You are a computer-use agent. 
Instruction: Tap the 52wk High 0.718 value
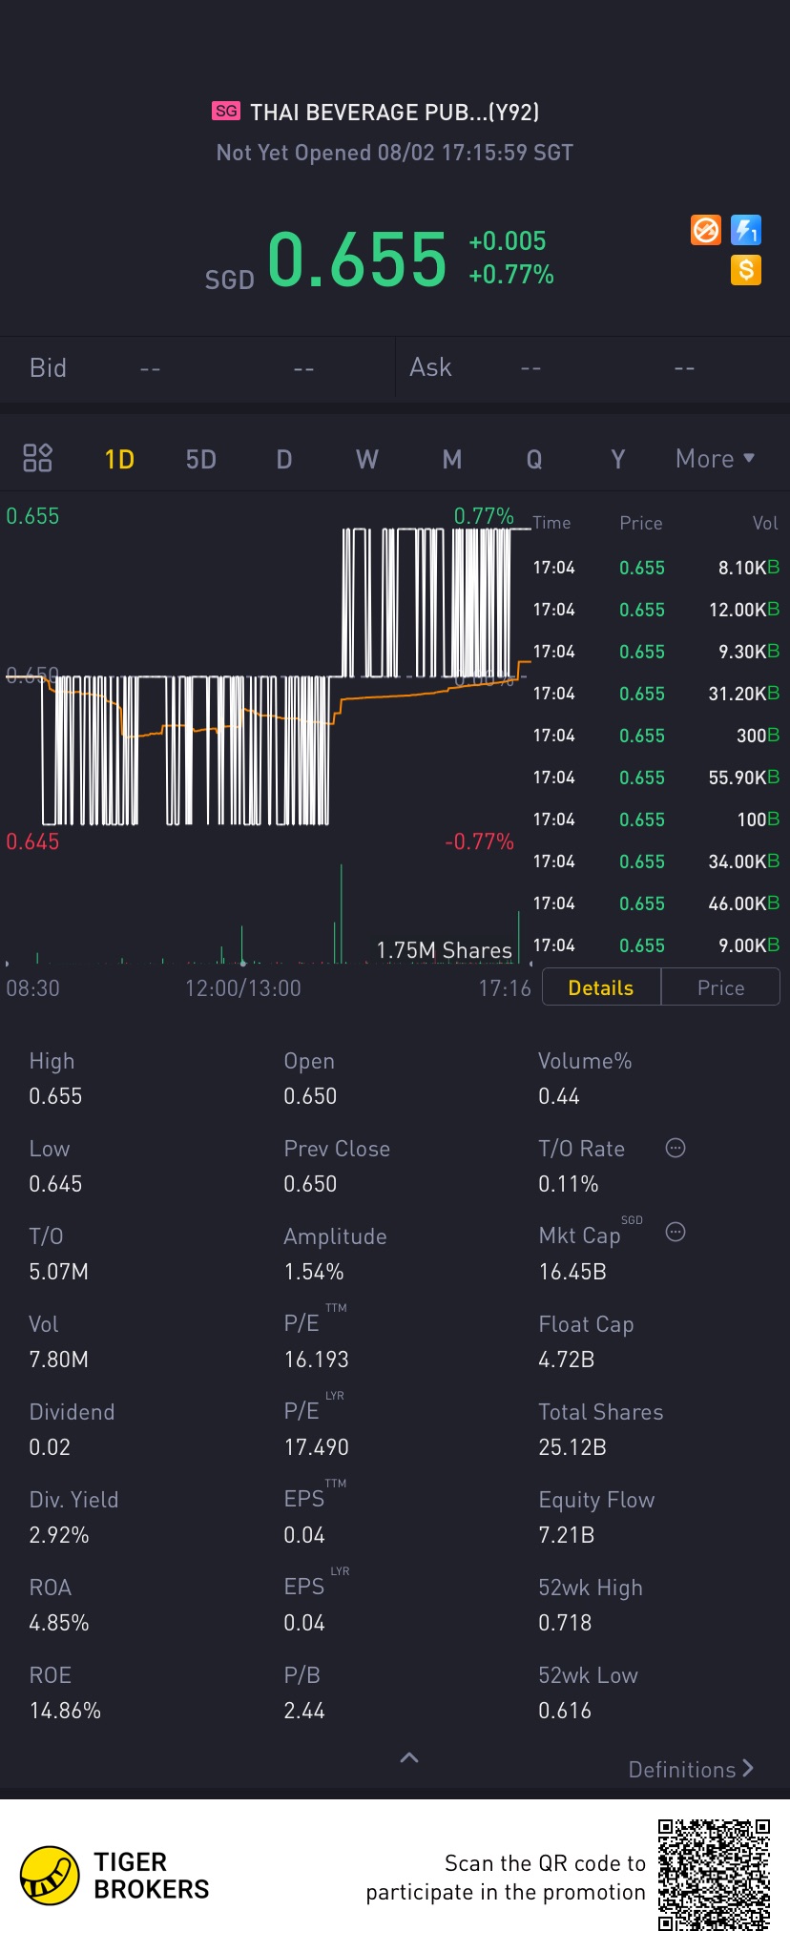coord(565,1623)
